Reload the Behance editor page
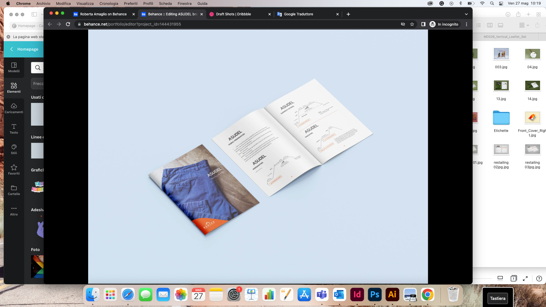The height and width of the screenshot is (307, 546). [68, 24]
